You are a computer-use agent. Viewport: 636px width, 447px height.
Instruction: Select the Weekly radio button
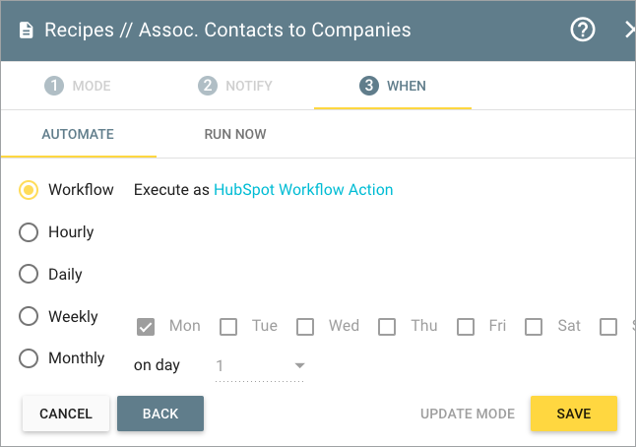click(x=29, y=316)
